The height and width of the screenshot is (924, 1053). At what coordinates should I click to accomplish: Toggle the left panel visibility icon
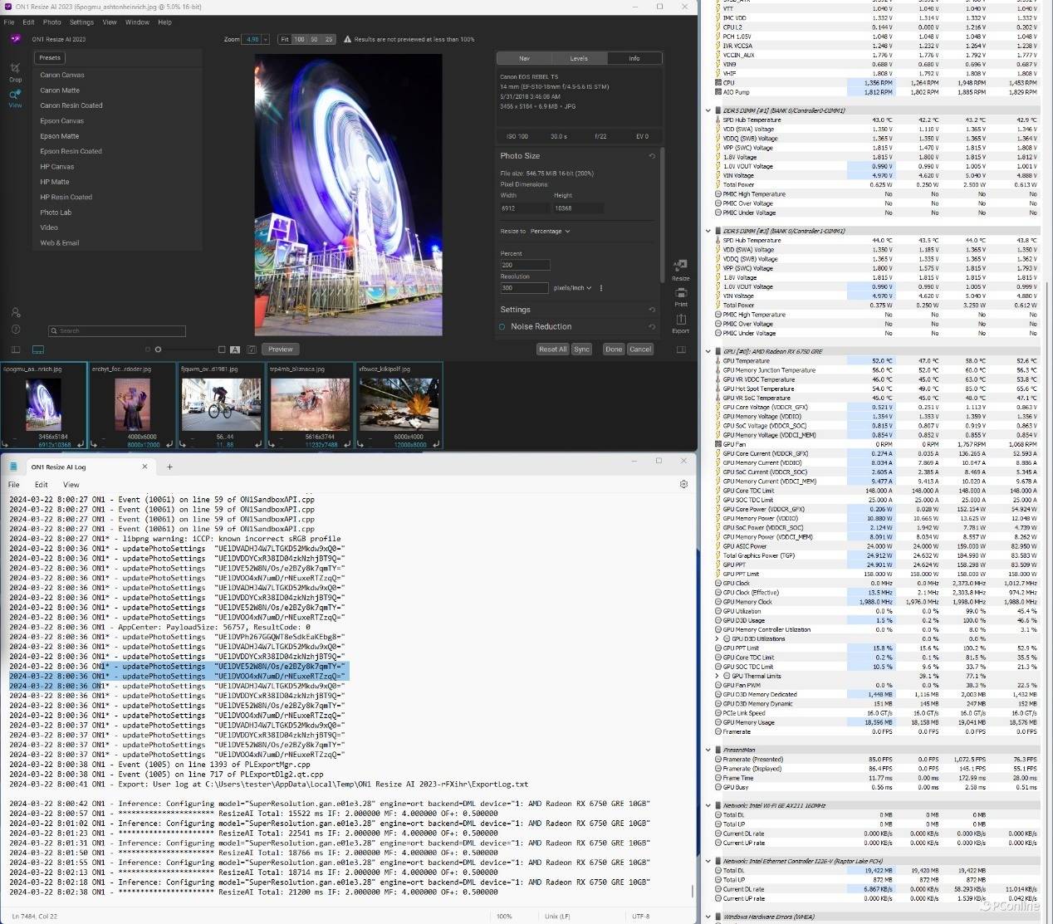15,350
